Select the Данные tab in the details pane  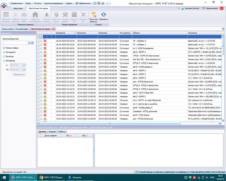click(42, 132)
